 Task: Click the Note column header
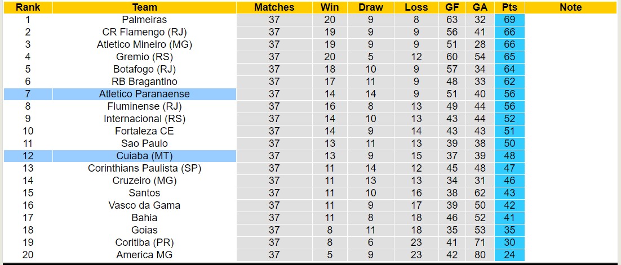[571, 7]
